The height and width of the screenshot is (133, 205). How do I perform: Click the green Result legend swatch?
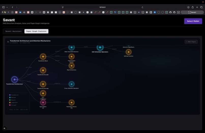tap(10, 100)
